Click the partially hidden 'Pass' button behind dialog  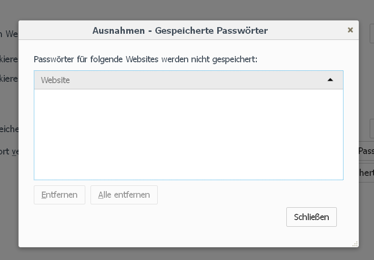click(366, 151)
